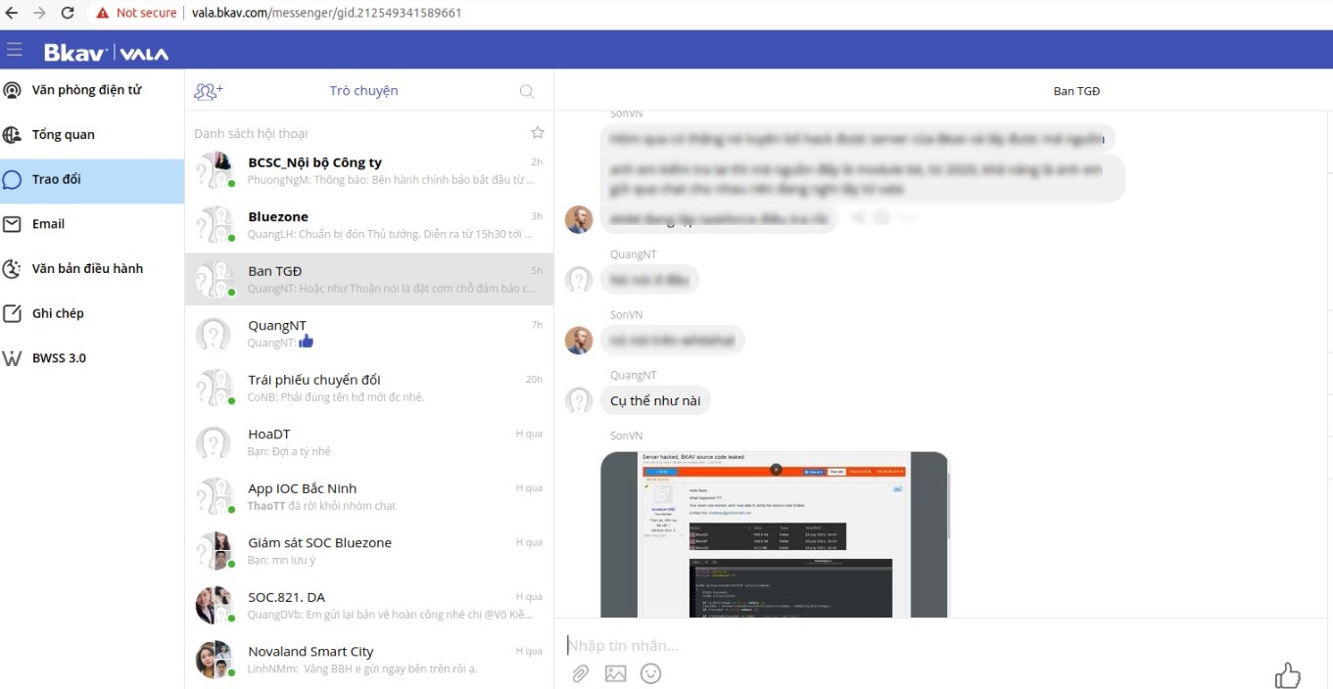Click the Trao đổi chat bubble icon
Screen dimensions: 1333x689
[x=12, y=180]
